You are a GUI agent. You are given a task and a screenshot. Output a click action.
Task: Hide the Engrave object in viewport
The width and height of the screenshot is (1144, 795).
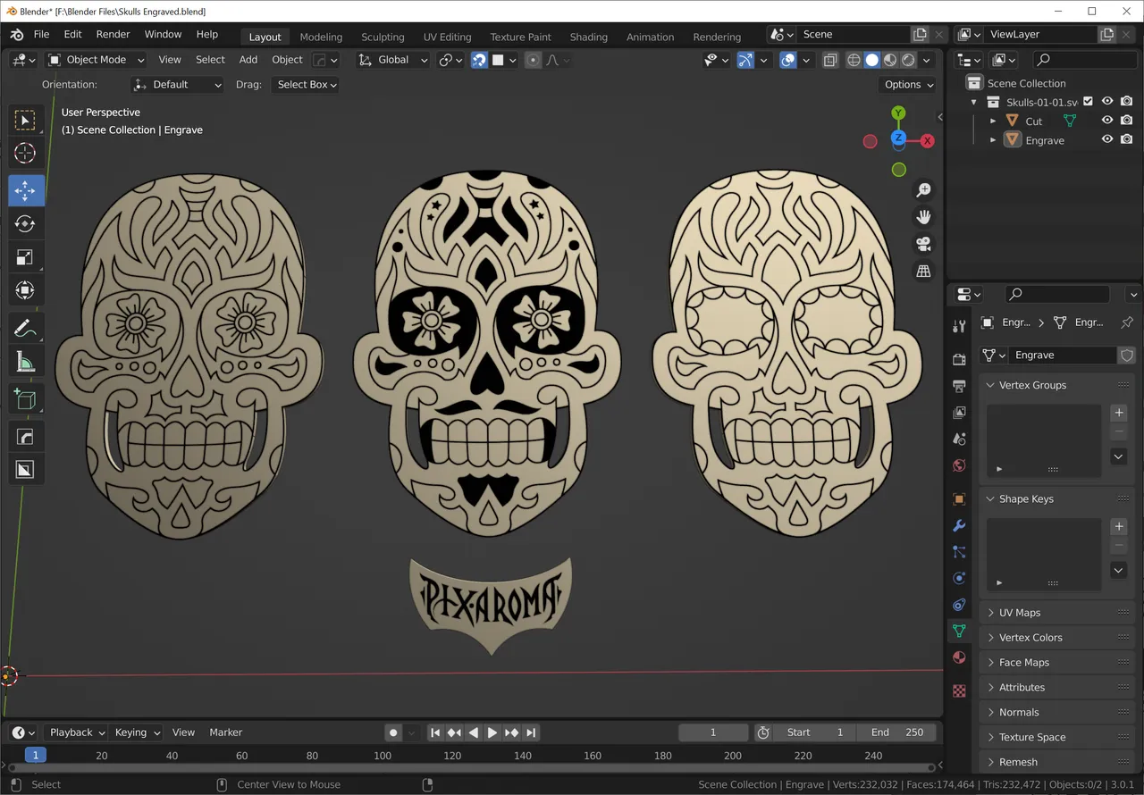click(1107, 139)
